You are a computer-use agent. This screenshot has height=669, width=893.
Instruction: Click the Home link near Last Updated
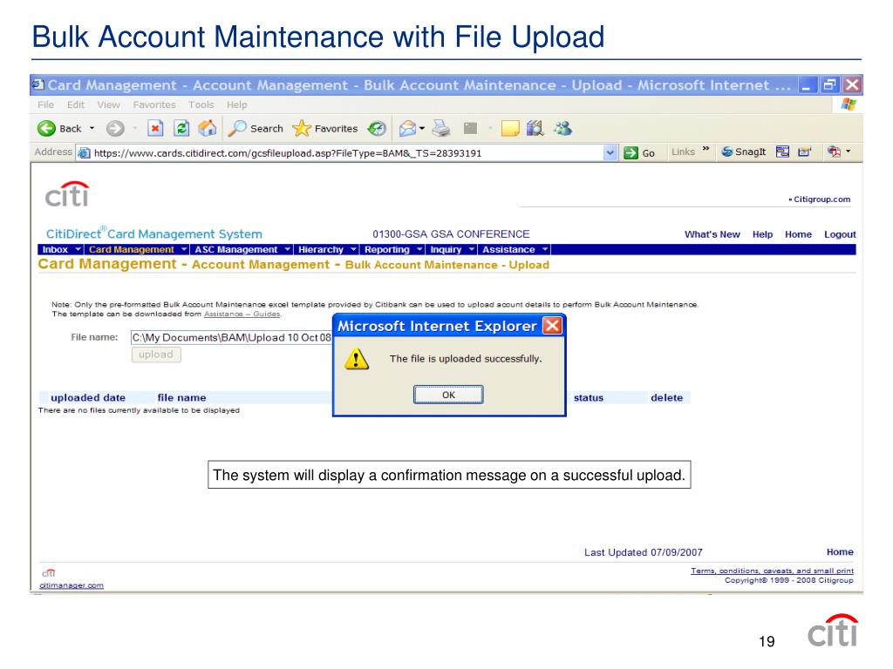[x=840, y=551]
